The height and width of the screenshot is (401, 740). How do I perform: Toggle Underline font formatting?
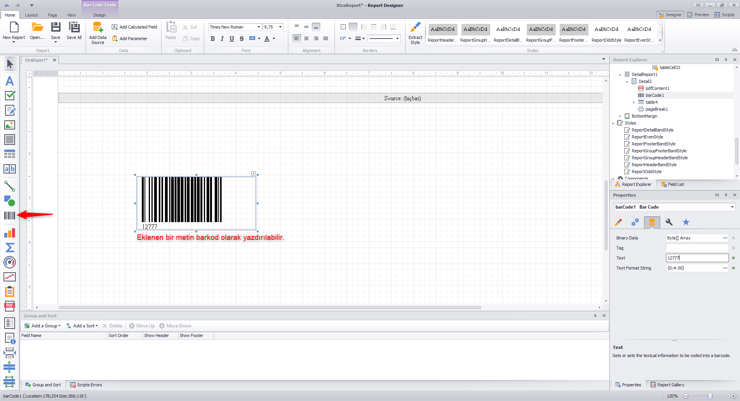(232, 39)
